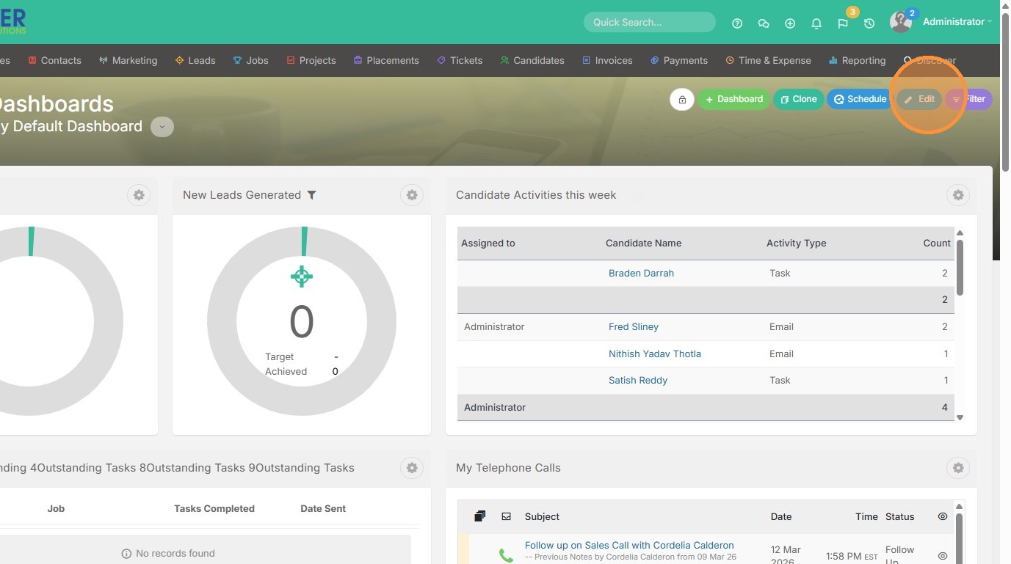
Task: Open the recent history clock icon
Action: [x=869, y=23]
